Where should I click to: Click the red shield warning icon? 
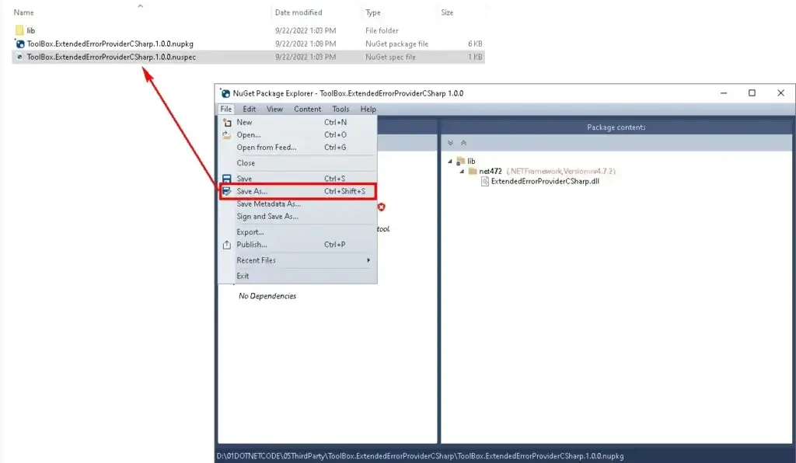coord(382,207)
